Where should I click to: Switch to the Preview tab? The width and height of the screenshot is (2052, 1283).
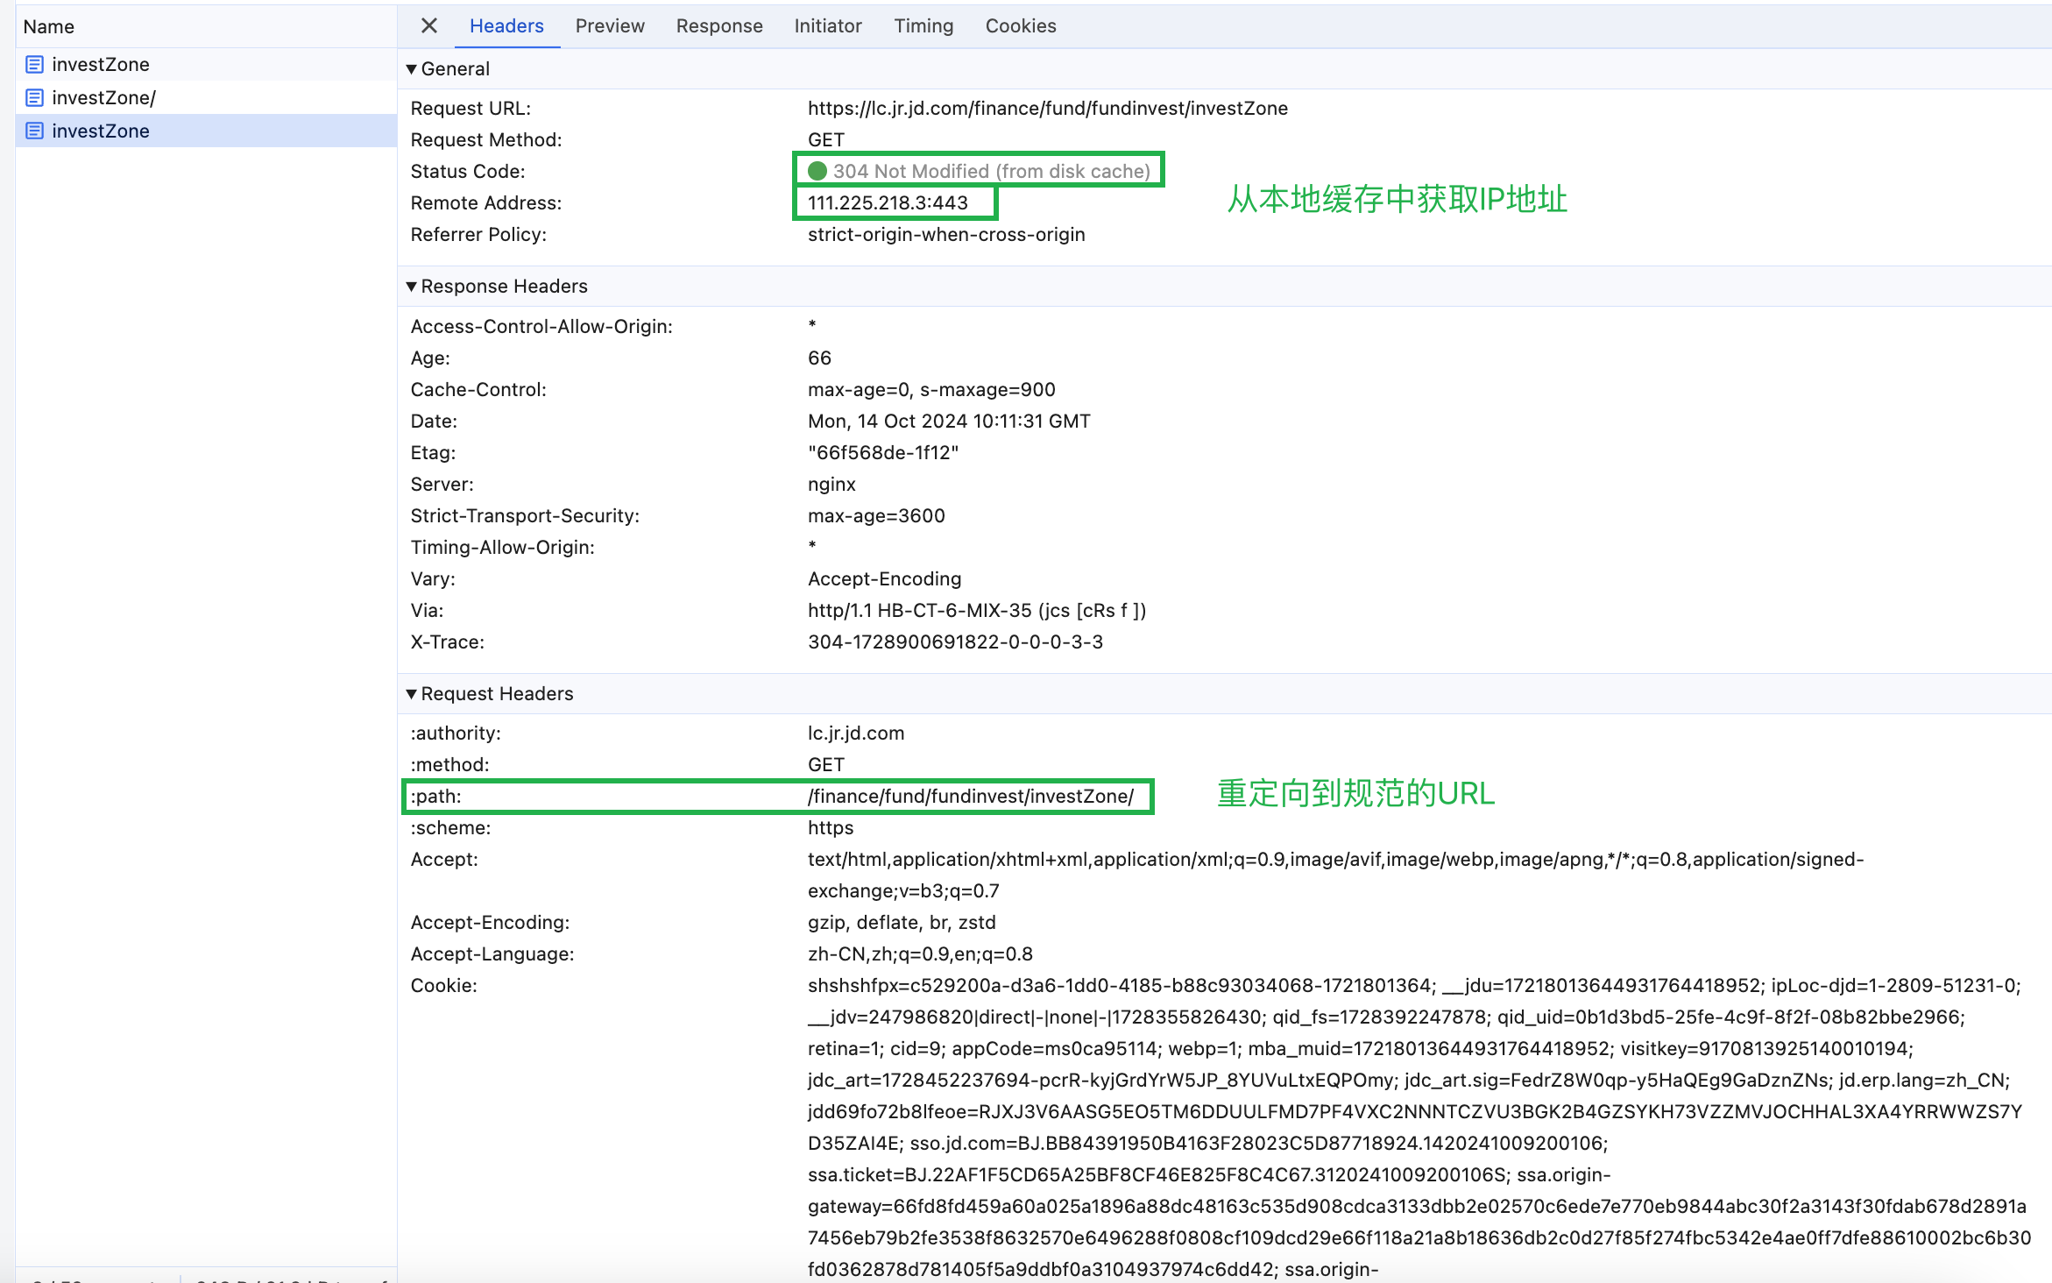coord(610,25)
